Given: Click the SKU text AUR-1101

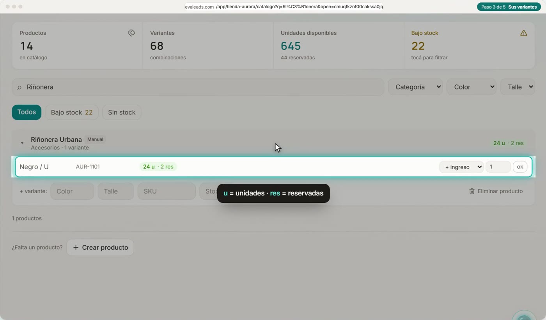Looking at the screenshot, I should coord(88,167).
